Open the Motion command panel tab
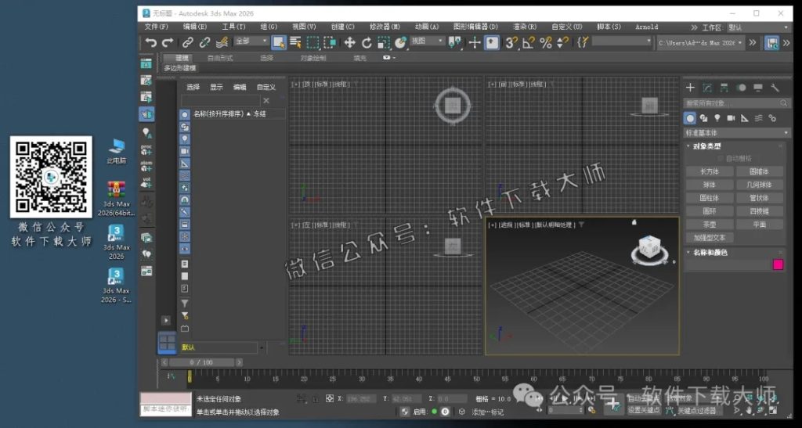The width and height of the screenshot is (802, 428). coord(741,88)
